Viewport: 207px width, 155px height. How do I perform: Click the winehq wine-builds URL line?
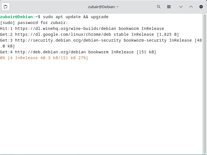(x=82, y=28)
